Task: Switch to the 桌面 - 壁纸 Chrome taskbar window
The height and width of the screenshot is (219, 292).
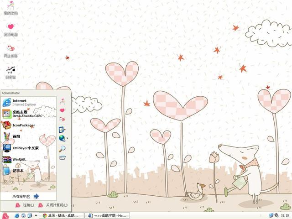Action: coord(62,216)
